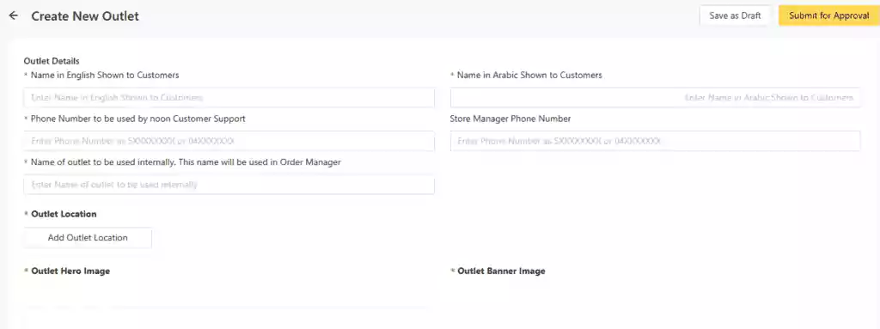Submit the outlet for approval

click(x=829, y=15)
